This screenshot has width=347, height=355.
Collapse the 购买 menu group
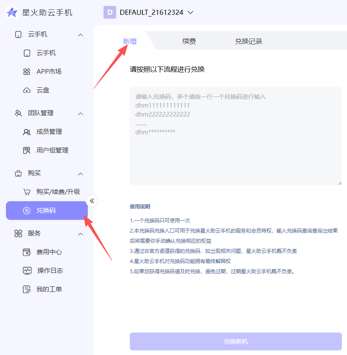point(81,174)
